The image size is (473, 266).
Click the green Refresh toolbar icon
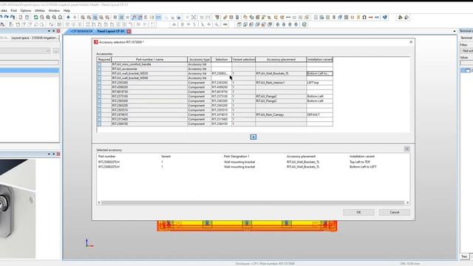(35, 18)
